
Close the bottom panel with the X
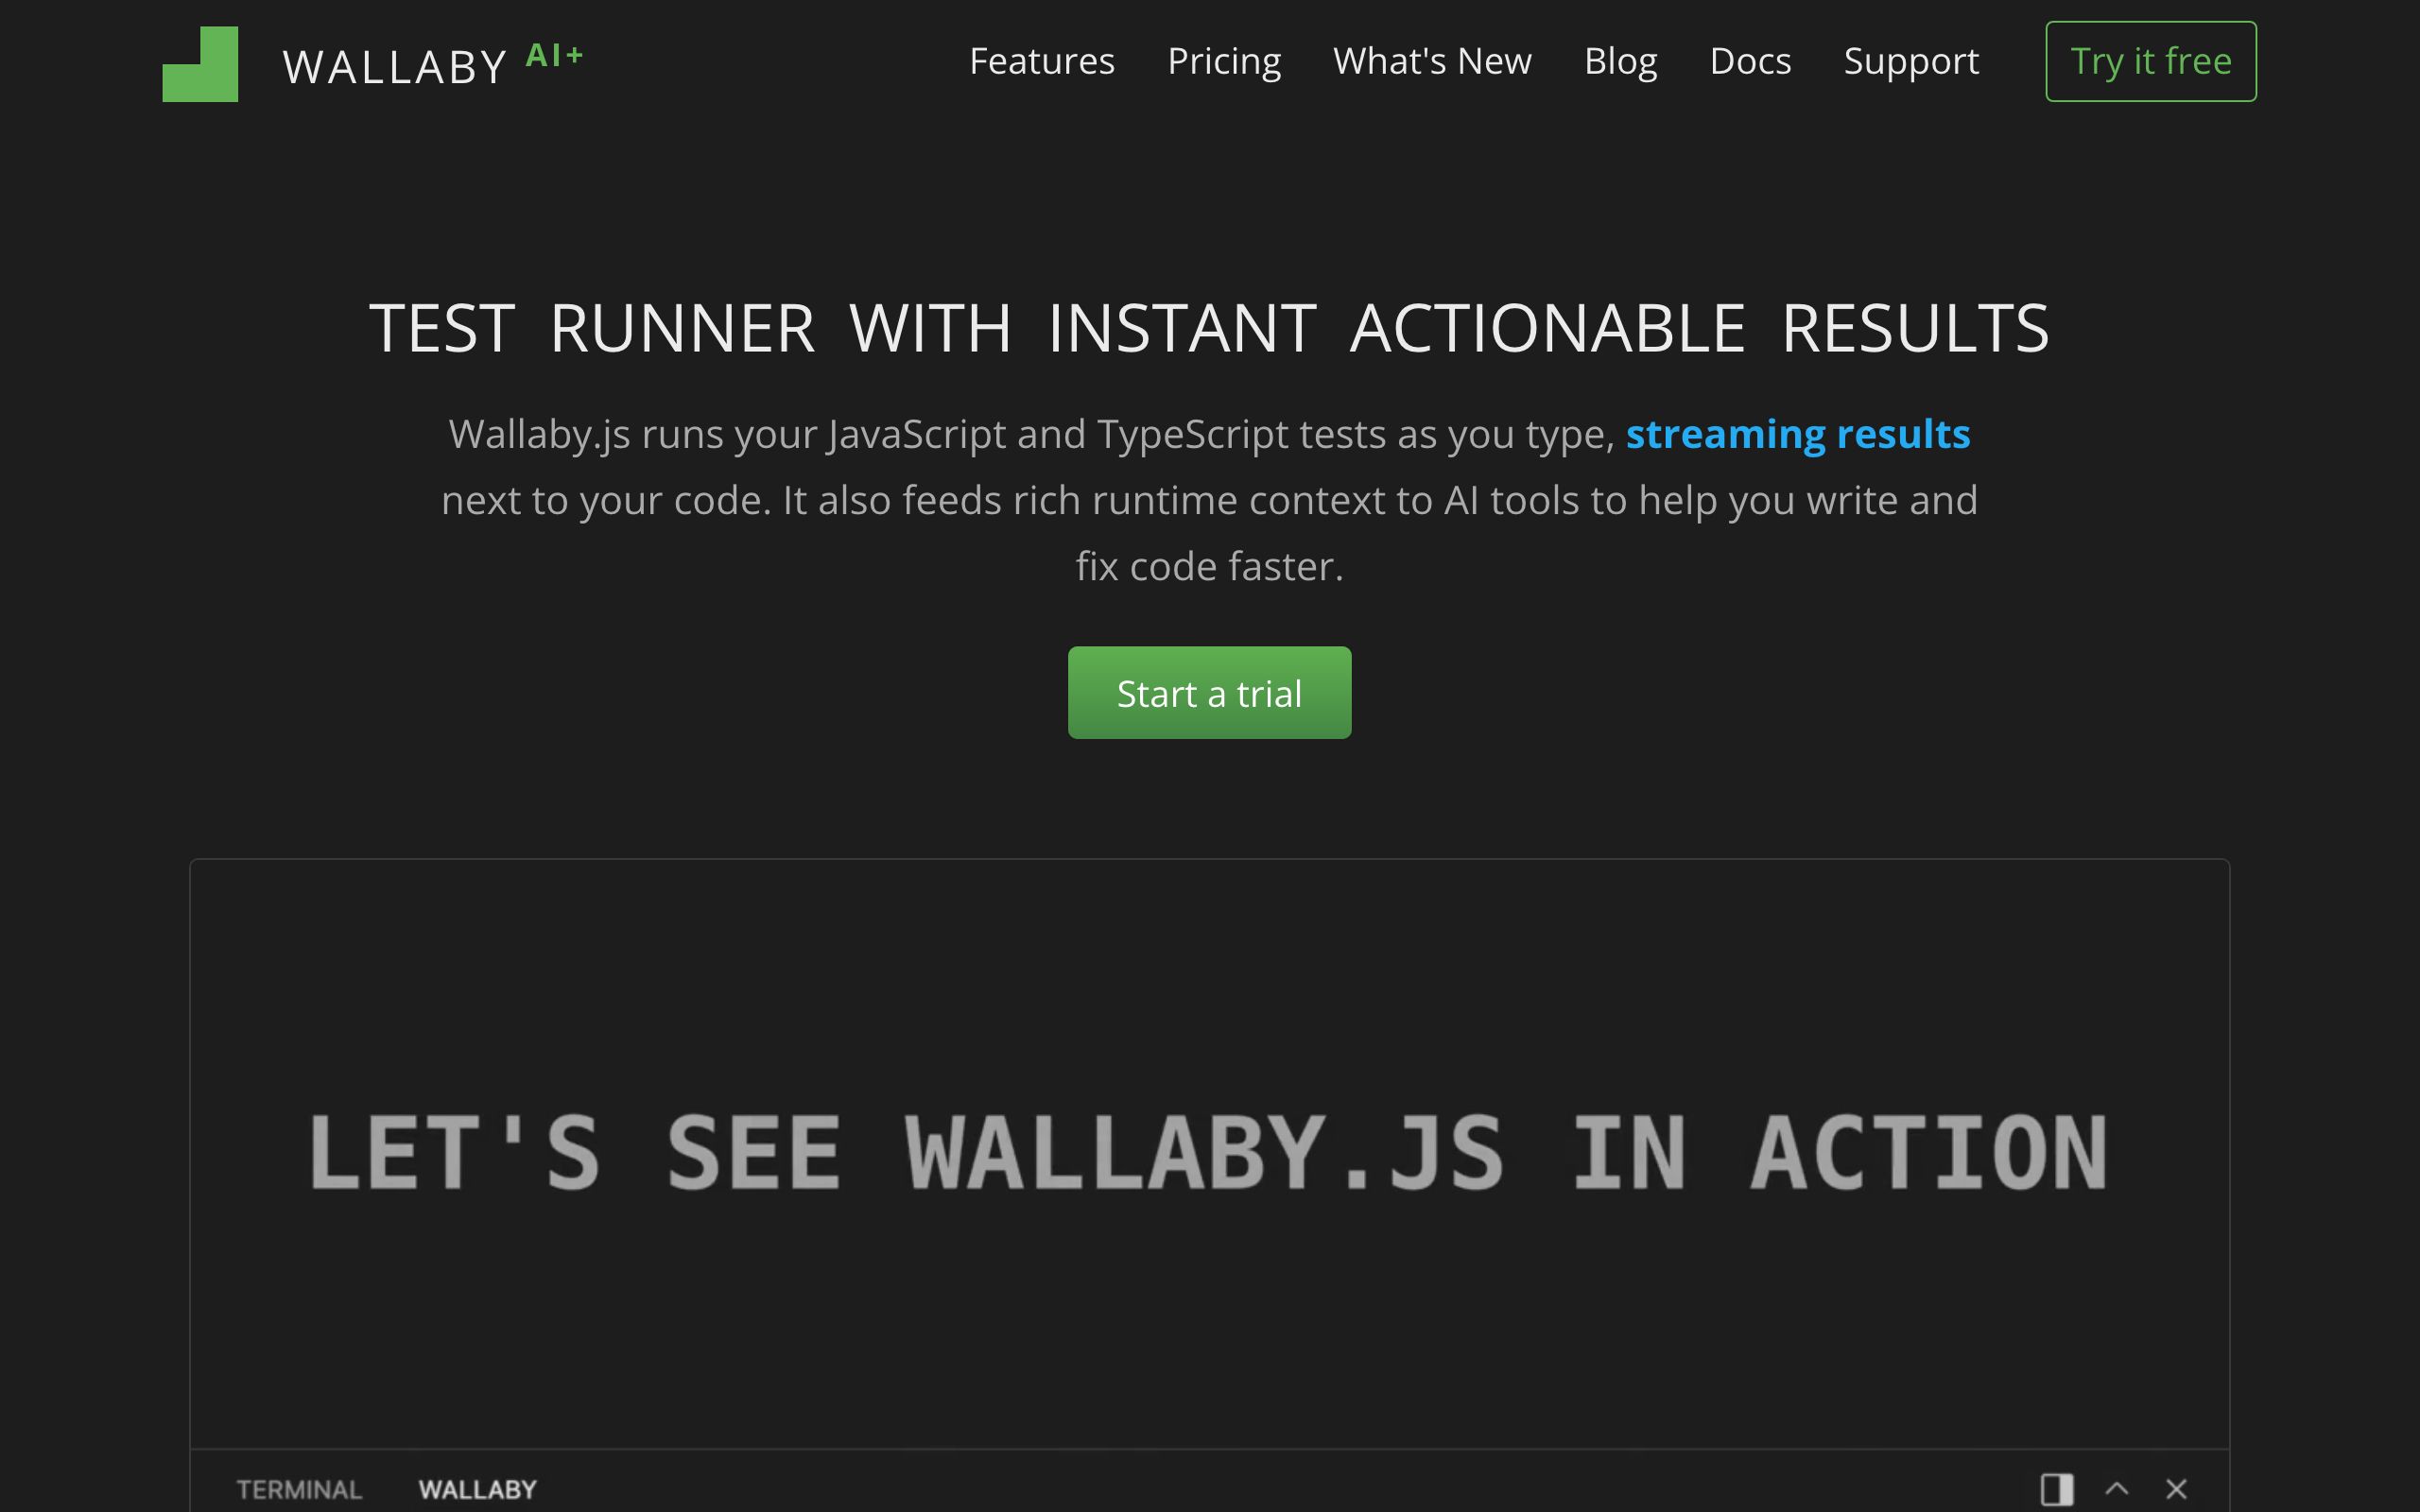2176,1489
